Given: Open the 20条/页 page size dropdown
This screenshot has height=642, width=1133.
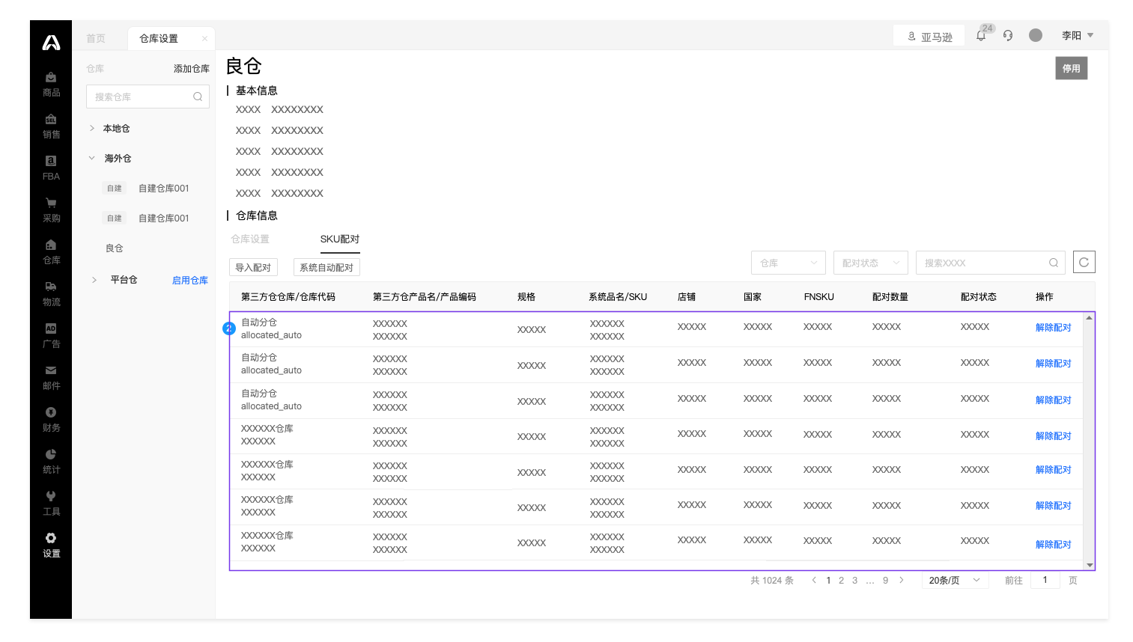Looking at the screenshot, I should click(955, 580).
